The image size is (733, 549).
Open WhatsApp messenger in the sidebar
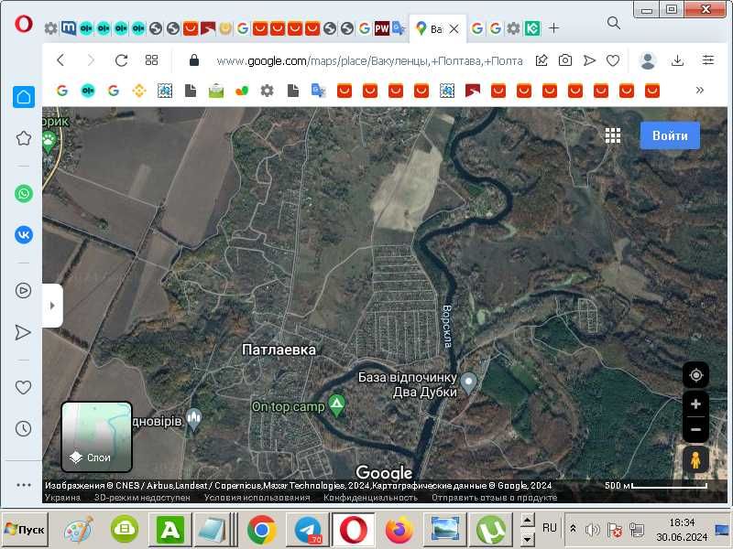coord(24,193)
